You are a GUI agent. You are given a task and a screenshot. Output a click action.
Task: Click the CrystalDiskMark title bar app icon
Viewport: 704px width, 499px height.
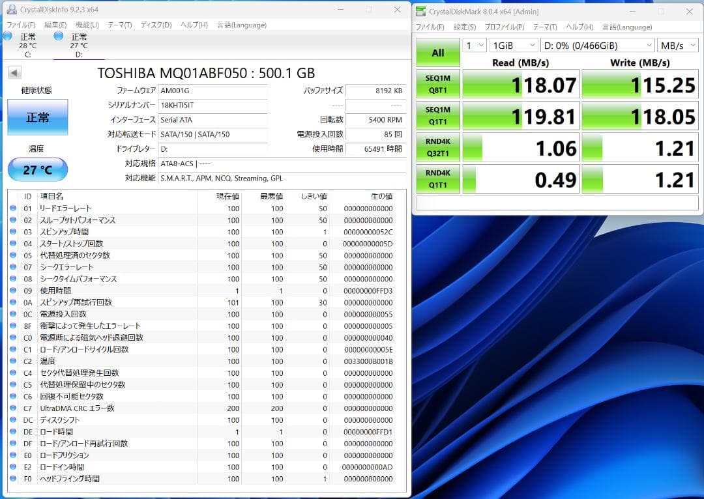coord(420,12)
